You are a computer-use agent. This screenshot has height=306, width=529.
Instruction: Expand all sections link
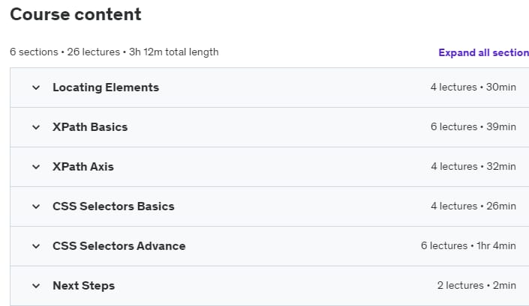pos(484,52)
